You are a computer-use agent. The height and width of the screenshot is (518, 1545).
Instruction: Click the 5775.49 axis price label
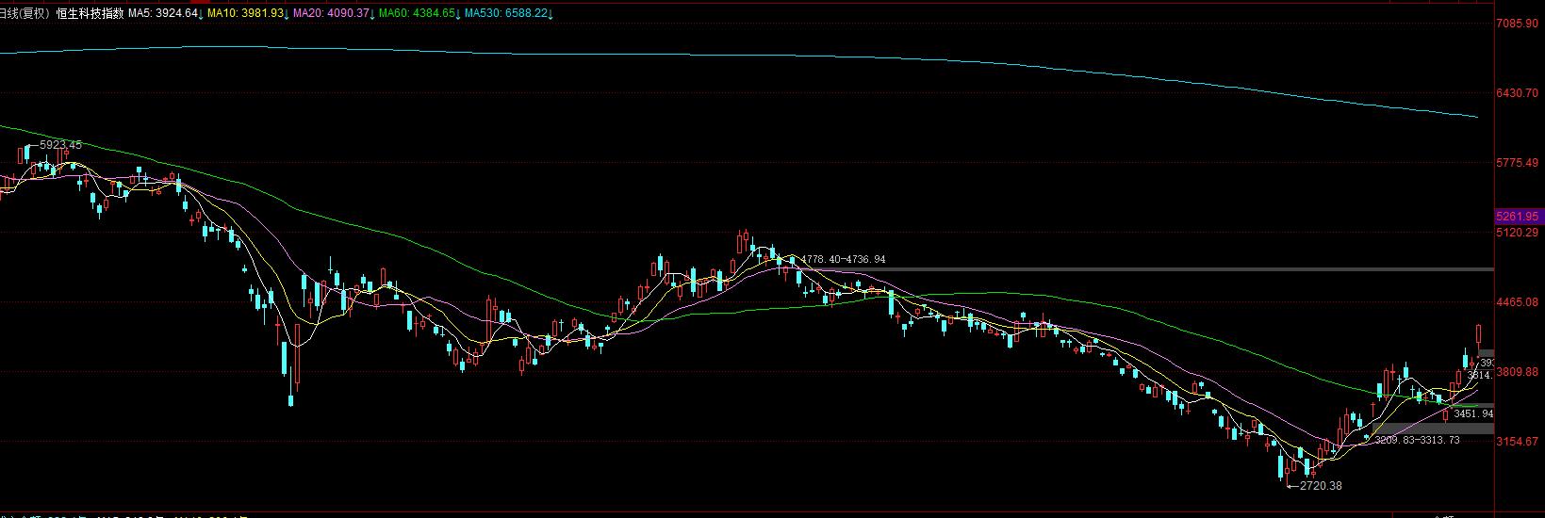coord(1518,163)
